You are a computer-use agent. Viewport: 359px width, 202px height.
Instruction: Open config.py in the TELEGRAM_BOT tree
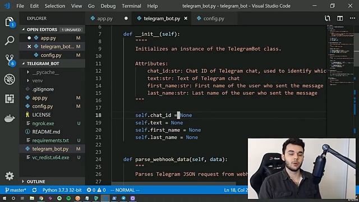[43, 106]
